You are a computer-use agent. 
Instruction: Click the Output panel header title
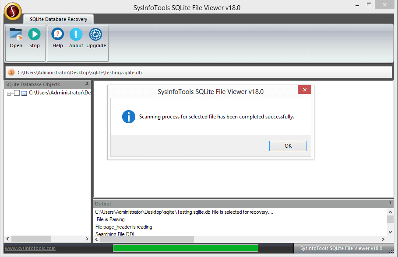[x=103, y=204]
